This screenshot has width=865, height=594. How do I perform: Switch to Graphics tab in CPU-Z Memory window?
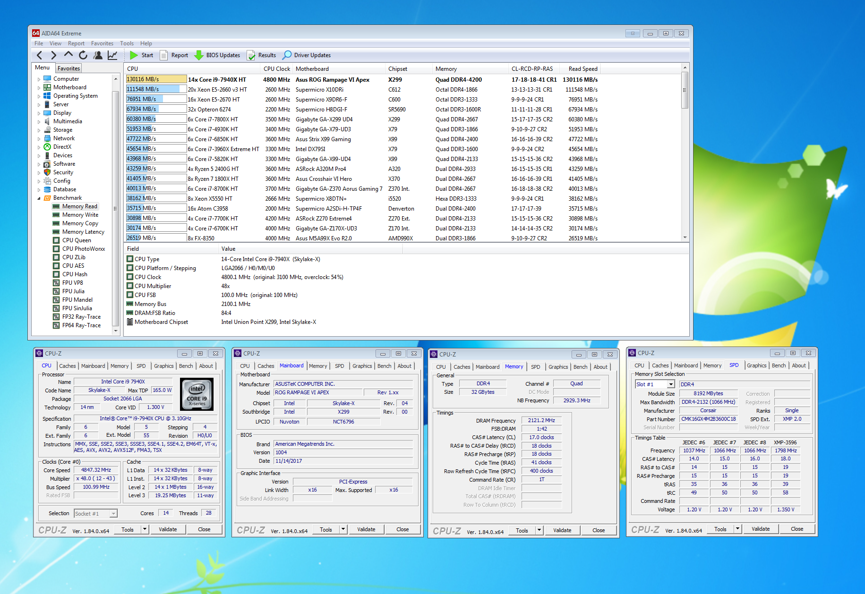[558, 367]
